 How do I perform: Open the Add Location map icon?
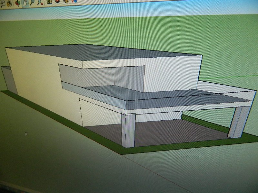click(x=49, y=2)
